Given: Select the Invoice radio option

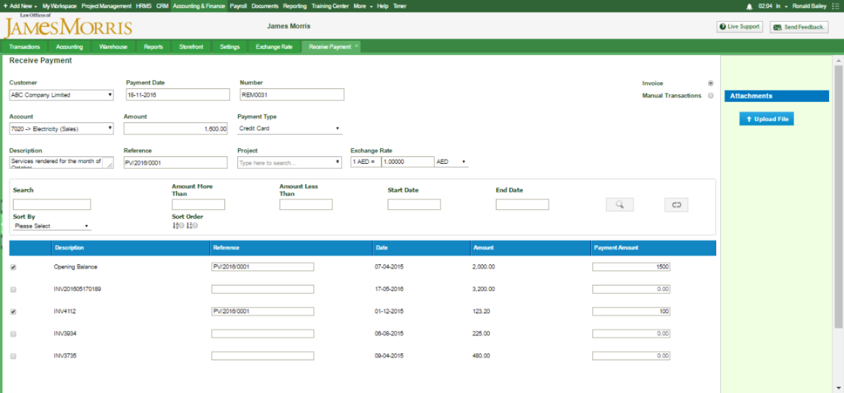Looking at the screenshot, I should 710,83.
